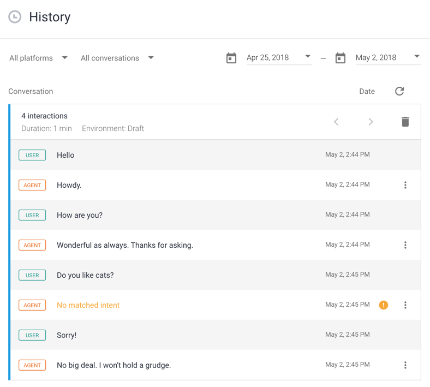Click the History clock icon
430x387 pixels.
click(15, 17)
